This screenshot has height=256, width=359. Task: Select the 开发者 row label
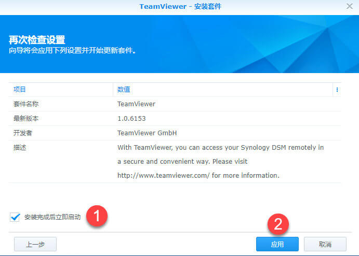tap(23, 133)
